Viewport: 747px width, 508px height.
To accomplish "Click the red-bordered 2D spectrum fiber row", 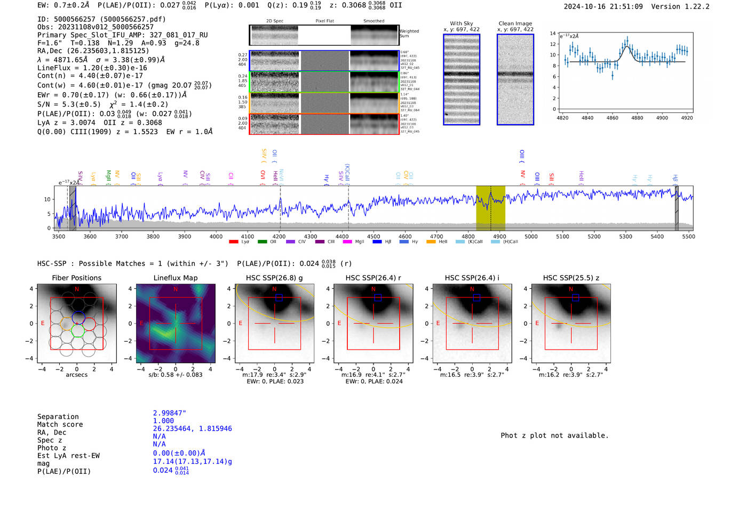I will coord(324,124).
